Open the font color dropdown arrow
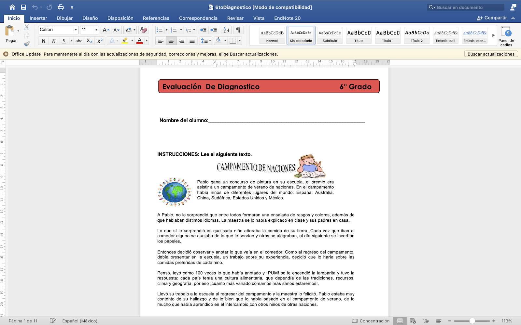Image resolution: width=521 pixels, height=325 pixels. 147,41
